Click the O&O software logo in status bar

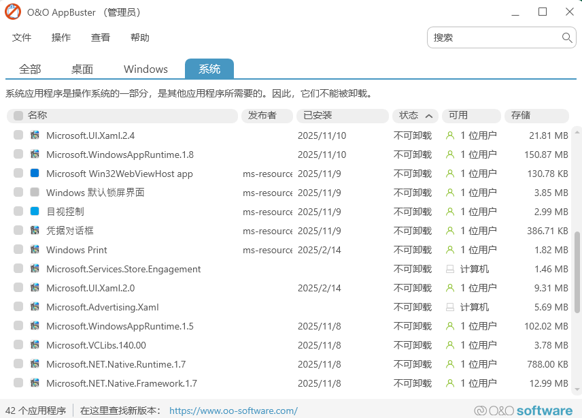click(x=525, y=410)
